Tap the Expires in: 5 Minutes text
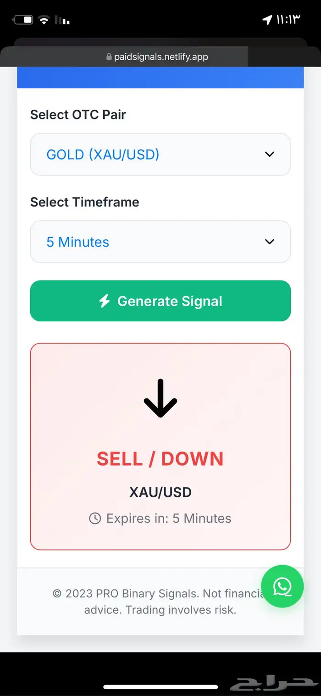This screenshot has height=696, width=321. 169,519
